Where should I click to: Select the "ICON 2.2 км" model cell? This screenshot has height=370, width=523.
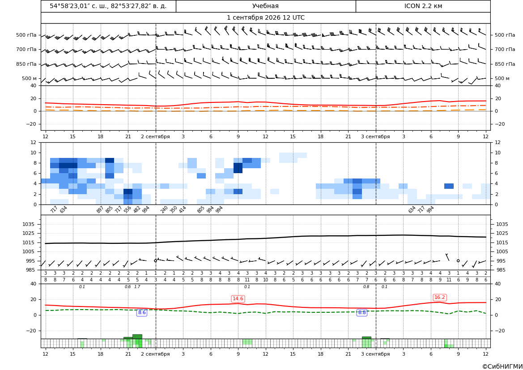pos(423,6)
